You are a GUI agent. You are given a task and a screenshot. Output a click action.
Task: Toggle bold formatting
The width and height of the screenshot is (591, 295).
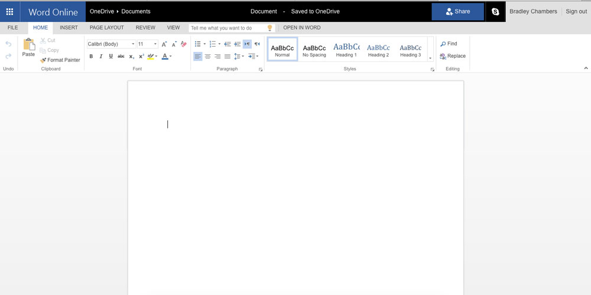(91, 56)
